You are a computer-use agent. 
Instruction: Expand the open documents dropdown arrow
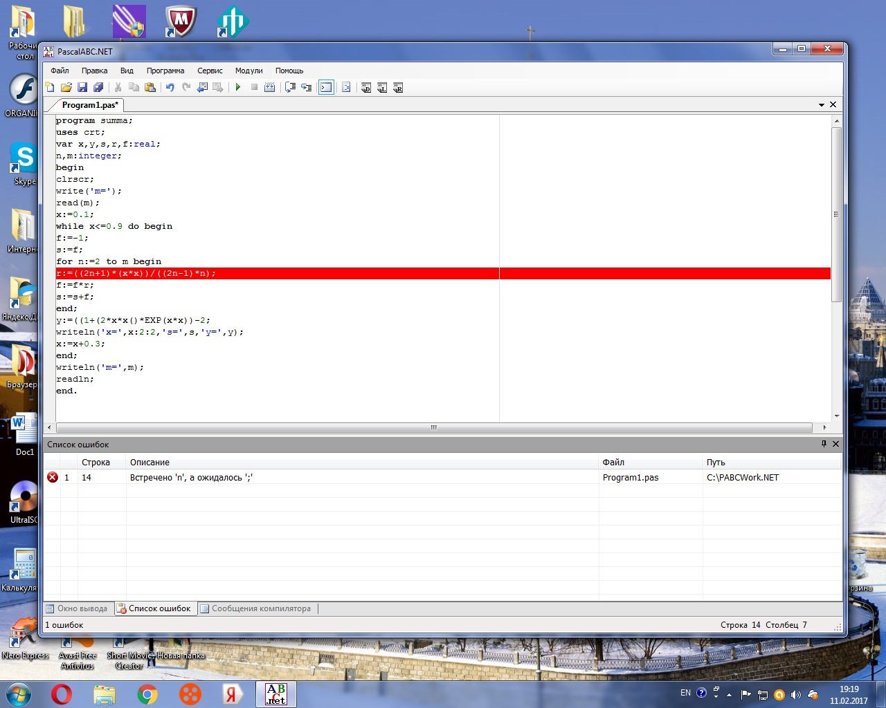(x=822, y=105)
